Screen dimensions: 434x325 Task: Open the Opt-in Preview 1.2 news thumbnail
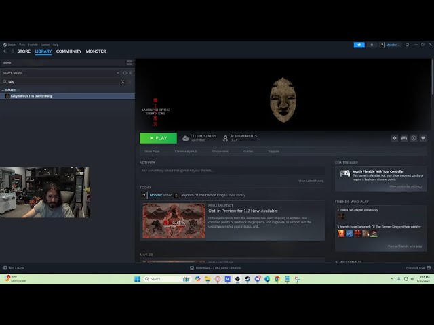pos(174,221)
